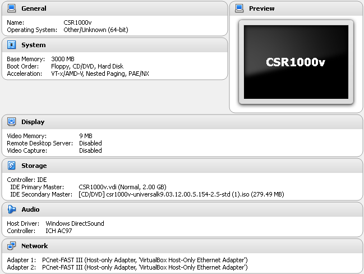Click the CSR1000v.vdi primary master disk
Viewport: 364px width, 274px height.
click(x=123, y=187)
